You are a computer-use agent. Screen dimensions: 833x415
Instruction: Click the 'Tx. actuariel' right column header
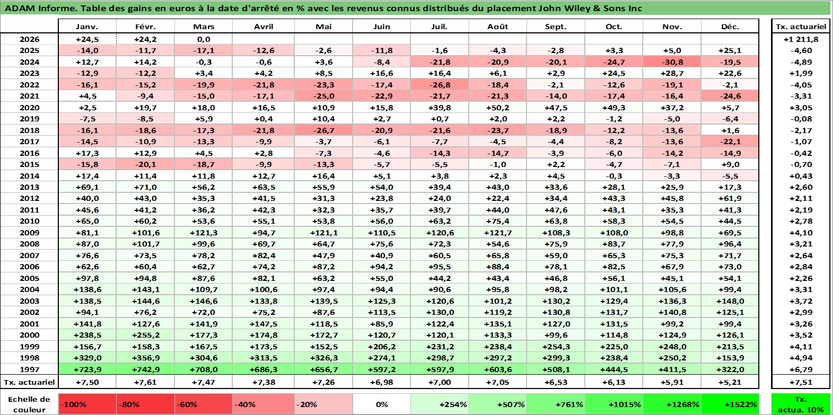tap(801, 27)
